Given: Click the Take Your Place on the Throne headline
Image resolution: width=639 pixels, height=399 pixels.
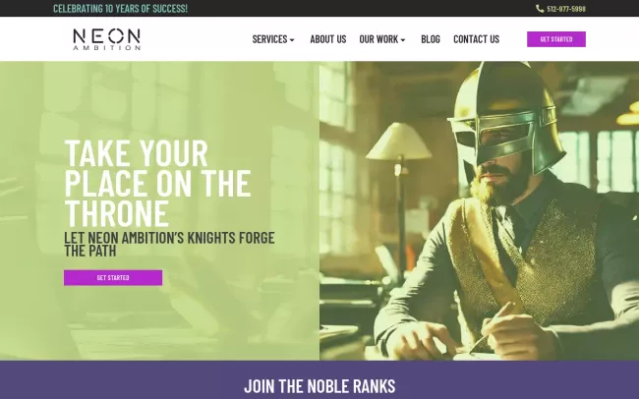Looking at the screenshot, I should (157, 183).
